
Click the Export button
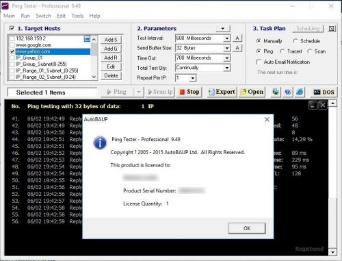222,92
